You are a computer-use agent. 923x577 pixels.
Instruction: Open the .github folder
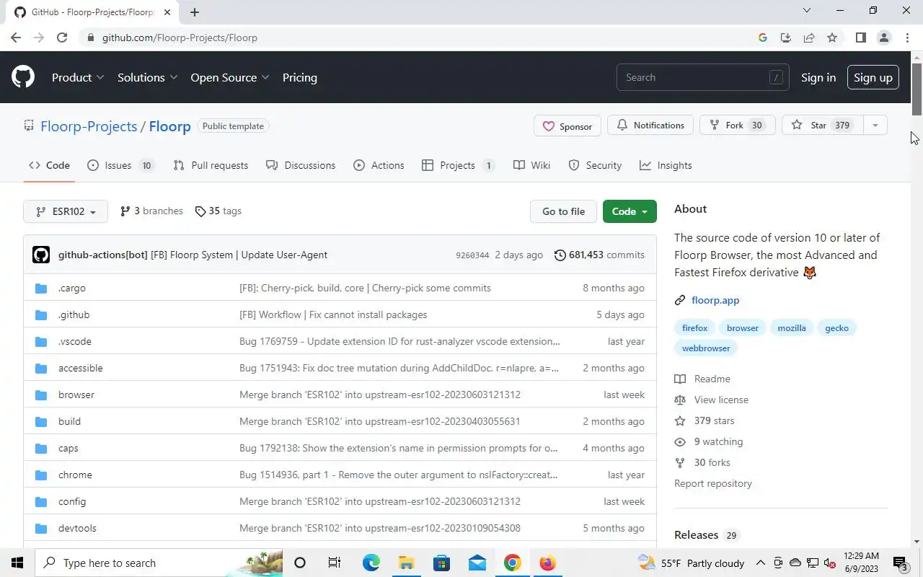(74, 314)
